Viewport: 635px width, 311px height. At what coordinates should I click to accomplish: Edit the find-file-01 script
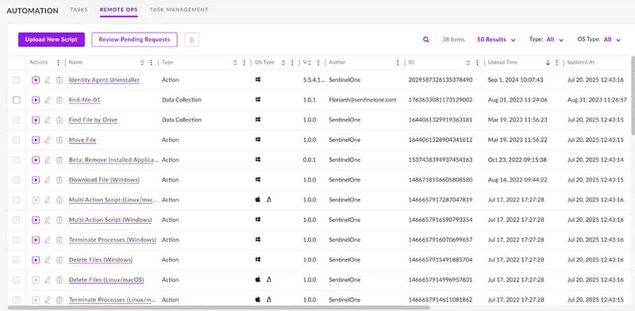pyautogui.click(x=48, y=100)
